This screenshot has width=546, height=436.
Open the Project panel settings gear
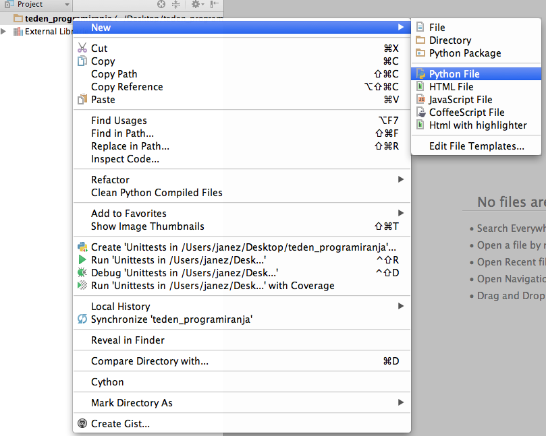point(195,5)
